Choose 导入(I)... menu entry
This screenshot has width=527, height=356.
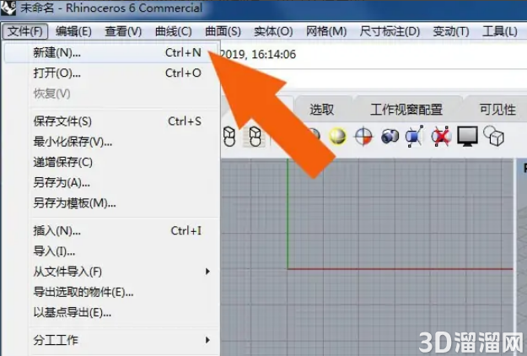click(x=111, y=251)
